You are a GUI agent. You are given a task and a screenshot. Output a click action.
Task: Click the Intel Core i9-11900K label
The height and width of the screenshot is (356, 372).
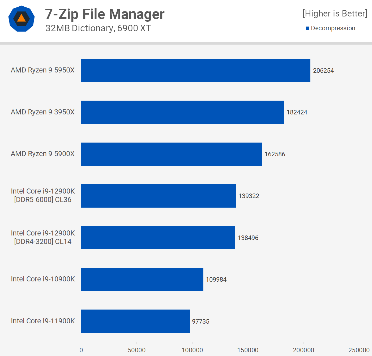(43, 321)
